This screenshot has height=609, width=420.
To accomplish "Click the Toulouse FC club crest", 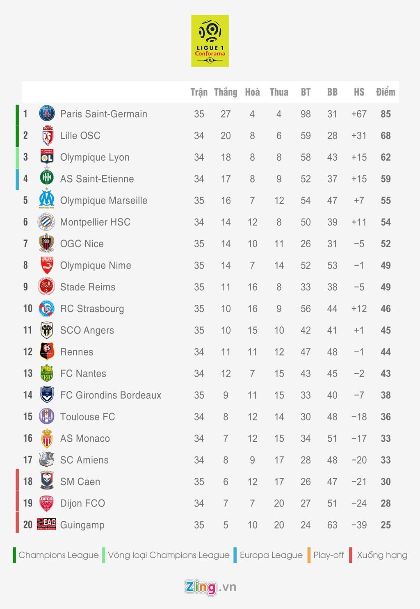I will [46, 417].
